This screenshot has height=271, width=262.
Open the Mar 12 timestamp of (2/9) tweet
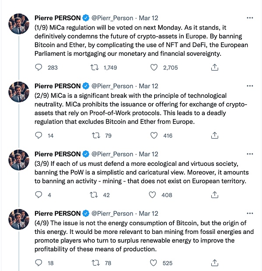[x=148, y=86]
